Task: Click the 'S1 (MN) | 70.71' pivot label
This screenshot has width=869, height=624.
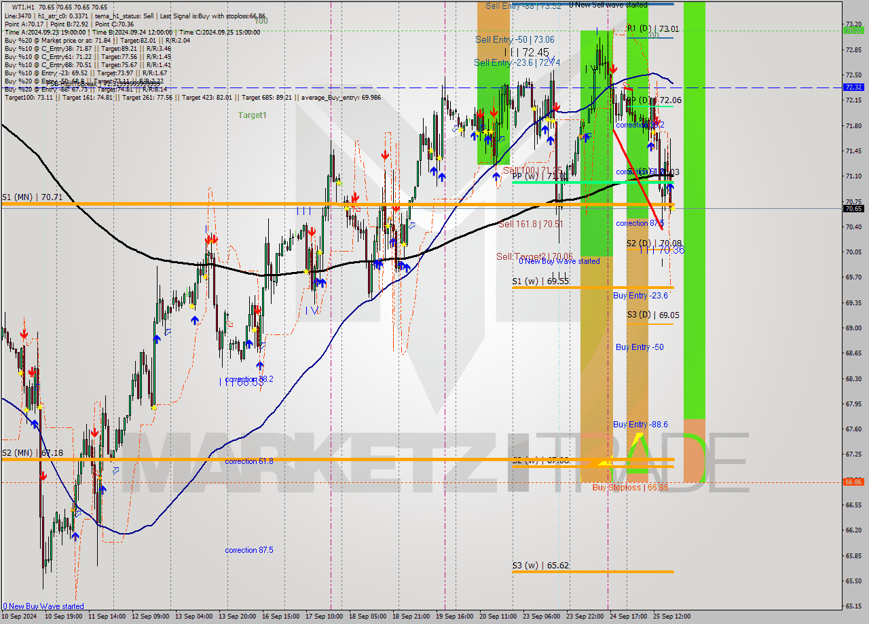Action: [33, 197]
